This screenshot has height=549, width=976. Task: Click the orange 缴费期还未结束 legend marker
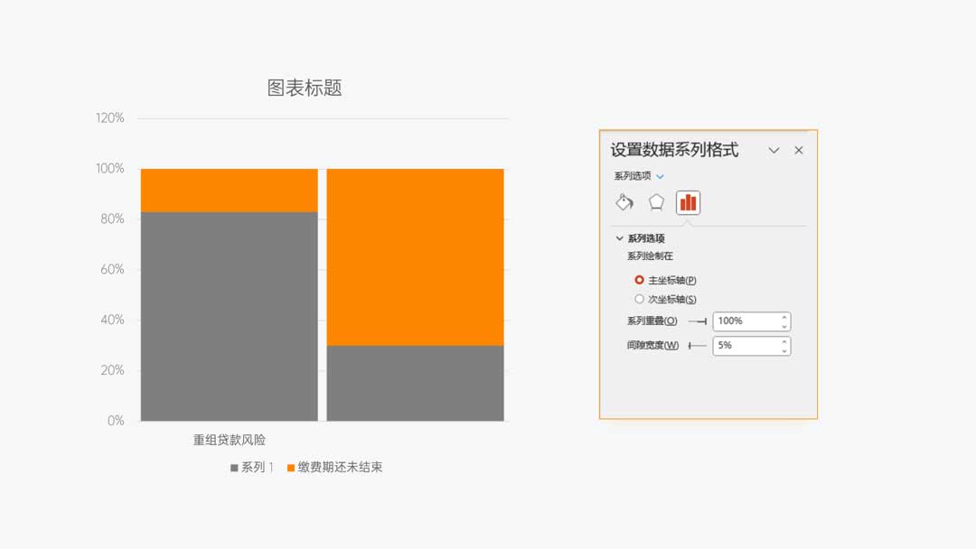click(x=290, y=467)
